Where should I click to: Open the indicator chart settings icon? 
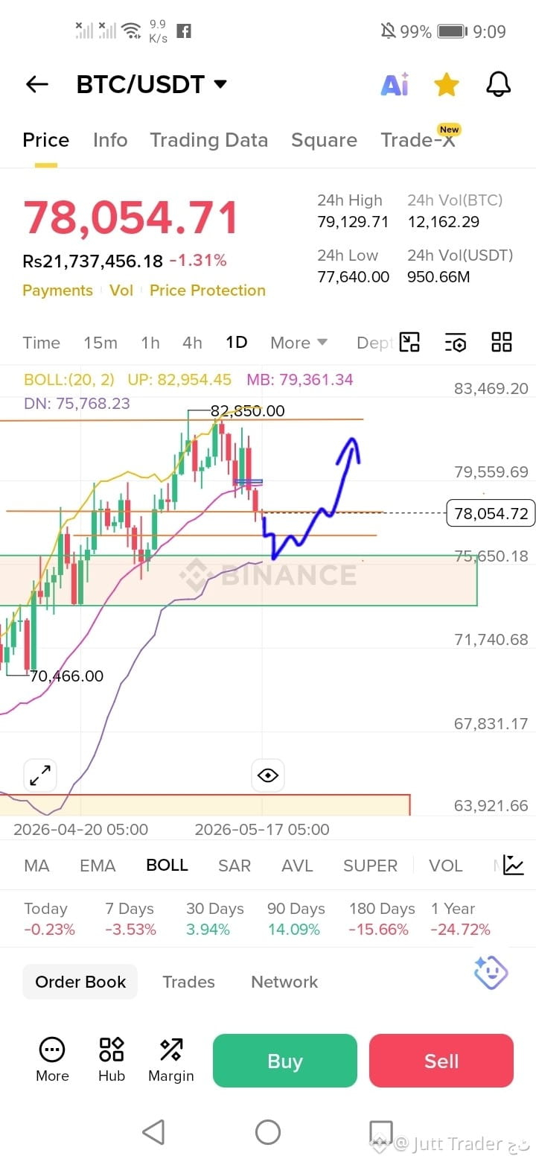514,865
